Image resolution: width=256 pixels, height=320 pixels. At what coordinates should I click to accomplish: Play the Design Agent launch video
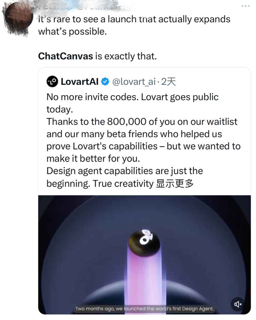click(x=144, y=255)
